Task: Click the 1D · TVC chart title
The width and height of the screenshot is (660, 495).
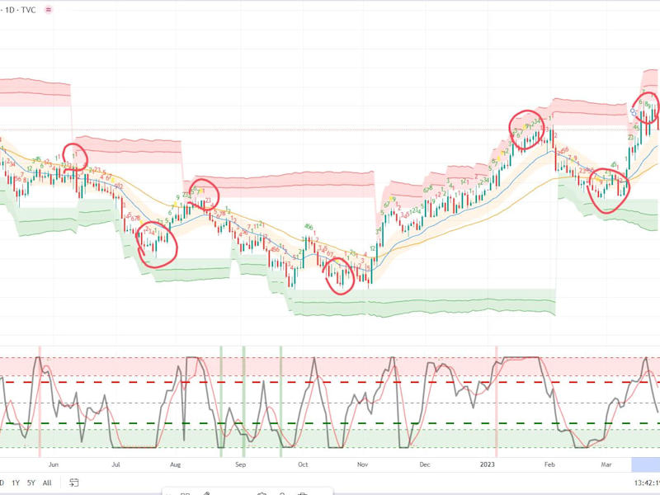Action: pyautogui.click(x=19, y=10)
